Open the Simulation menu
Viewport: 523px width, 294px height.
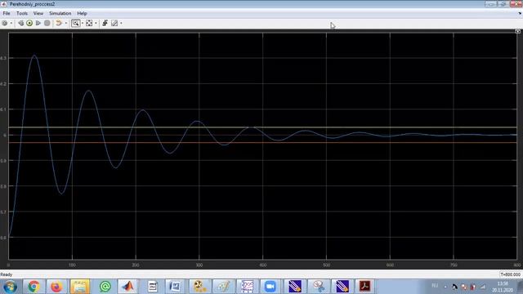[60, 13]
